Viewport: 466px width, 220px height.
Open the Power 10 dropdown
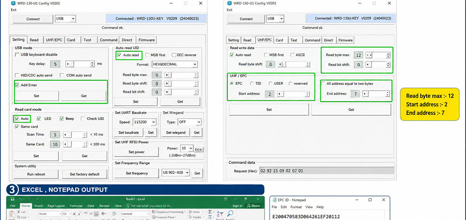[187, 148]
